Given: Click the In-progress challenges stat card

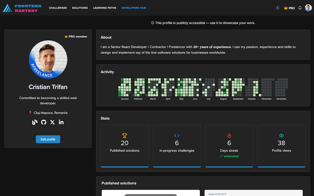Looking at the screenshot, I should (x=177, y=146).
